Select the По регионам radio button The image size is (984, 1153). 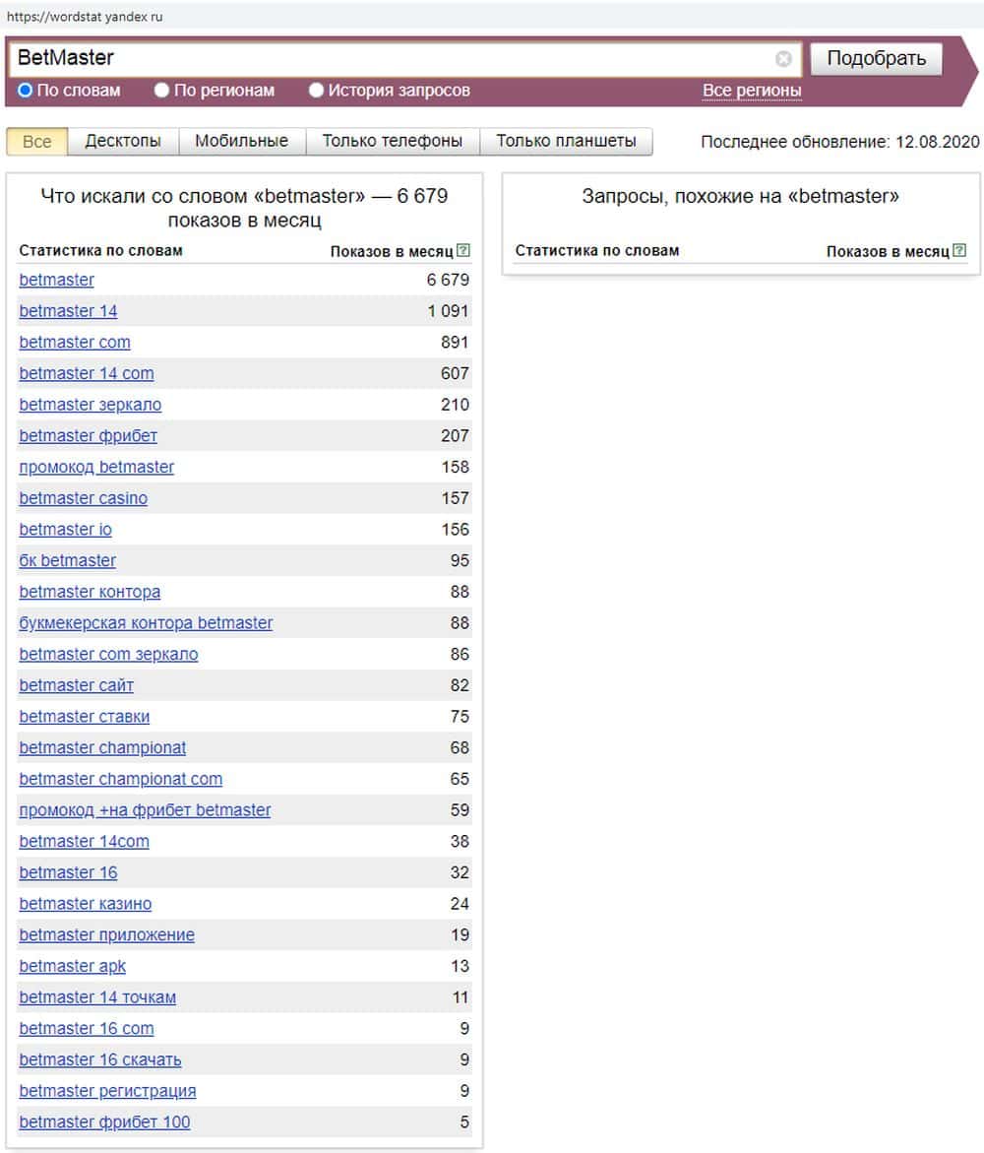click(x=161, y=91)
